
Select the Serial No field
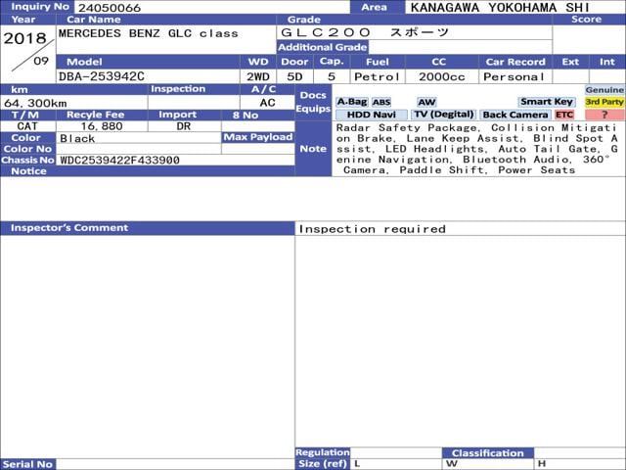(x=176, y=464)
